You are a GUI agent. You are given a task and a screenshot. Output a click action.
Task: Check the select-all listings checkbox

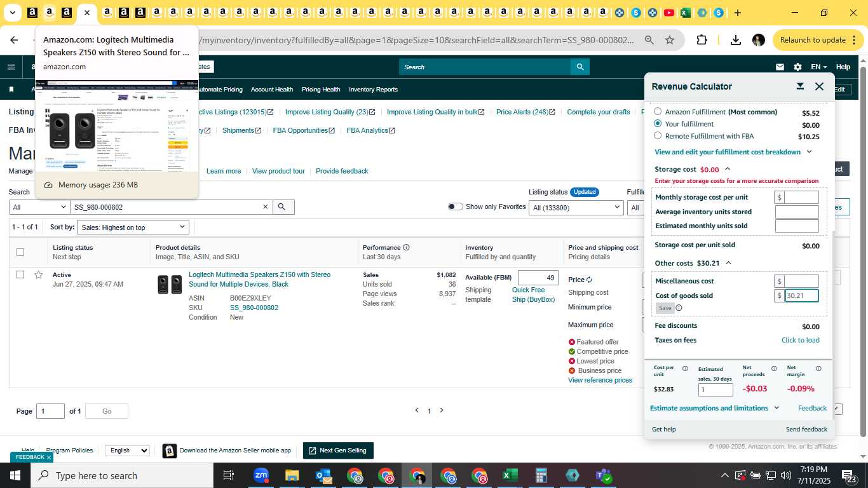click(x=20, y=252)
